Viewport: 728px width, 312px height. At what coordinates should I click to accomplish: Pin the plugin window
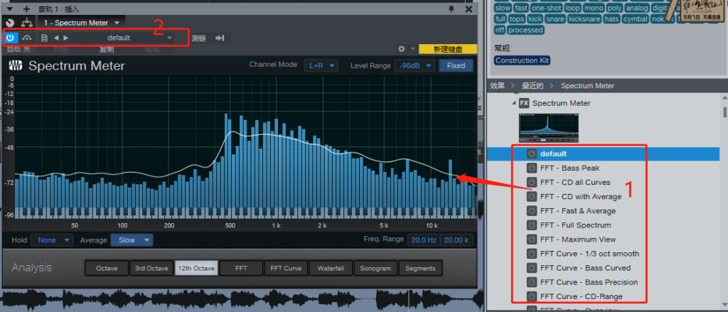(x=451, y=9)
